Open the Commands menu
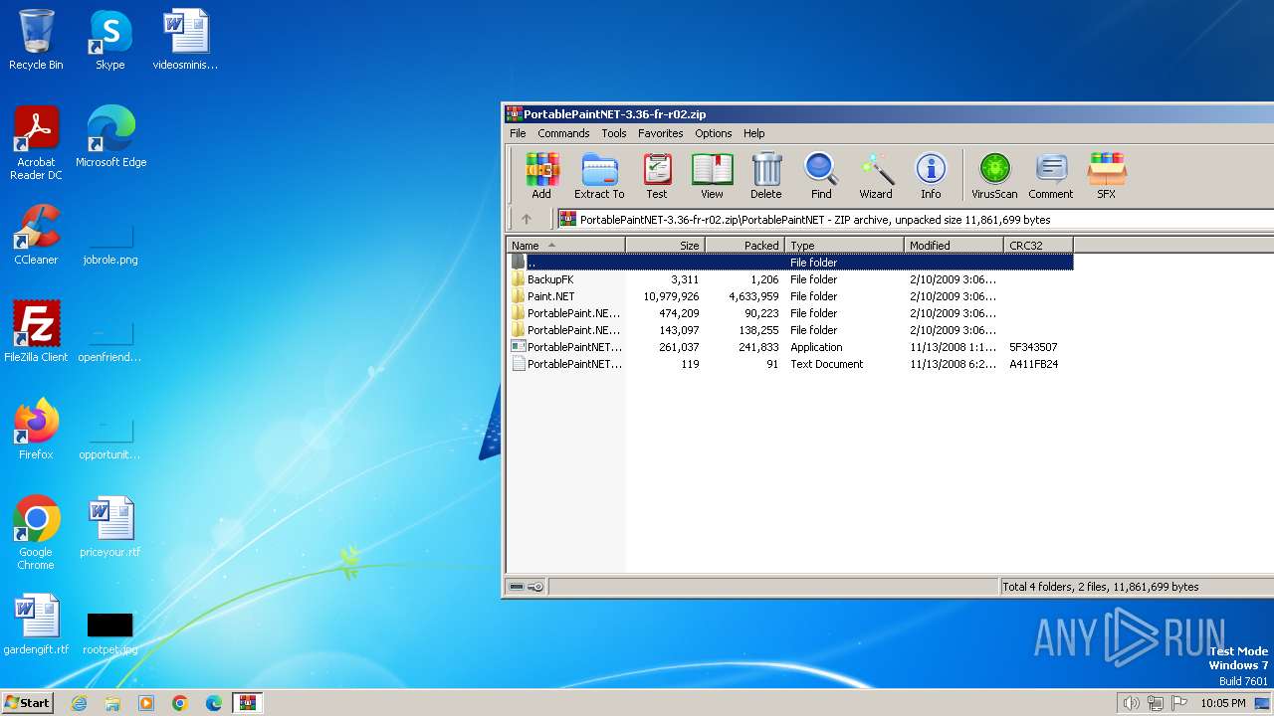 click(x=563, y=133)
